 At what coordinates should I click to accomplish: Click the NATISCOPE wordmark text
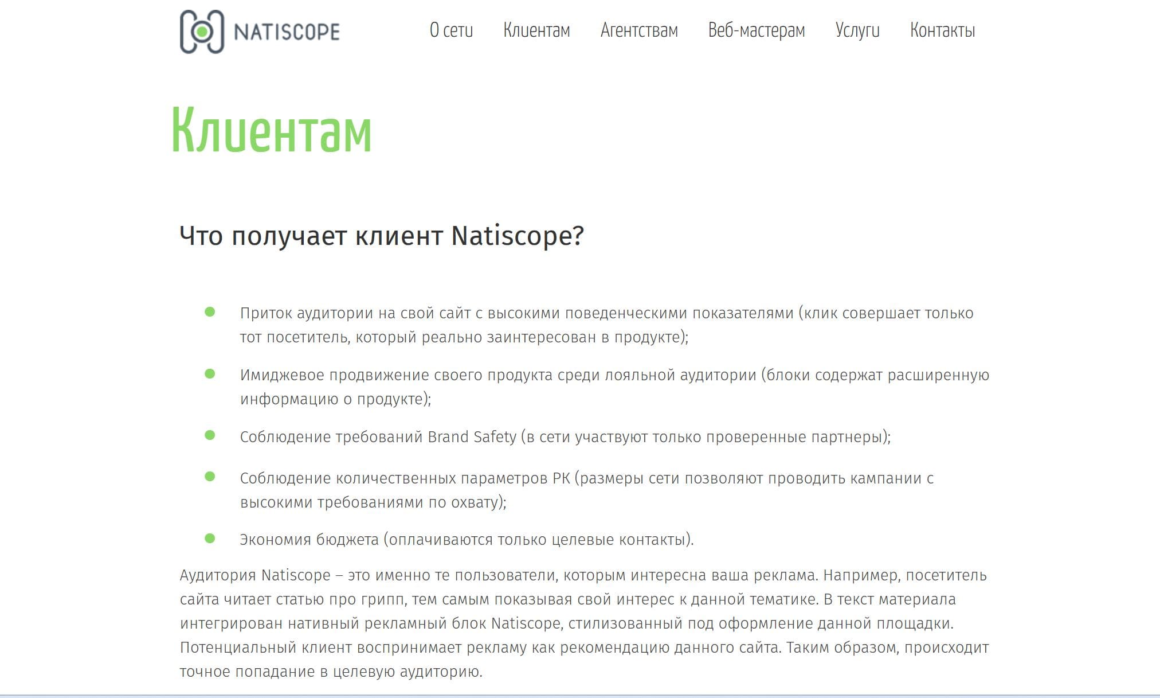click(x=287, y=32)
